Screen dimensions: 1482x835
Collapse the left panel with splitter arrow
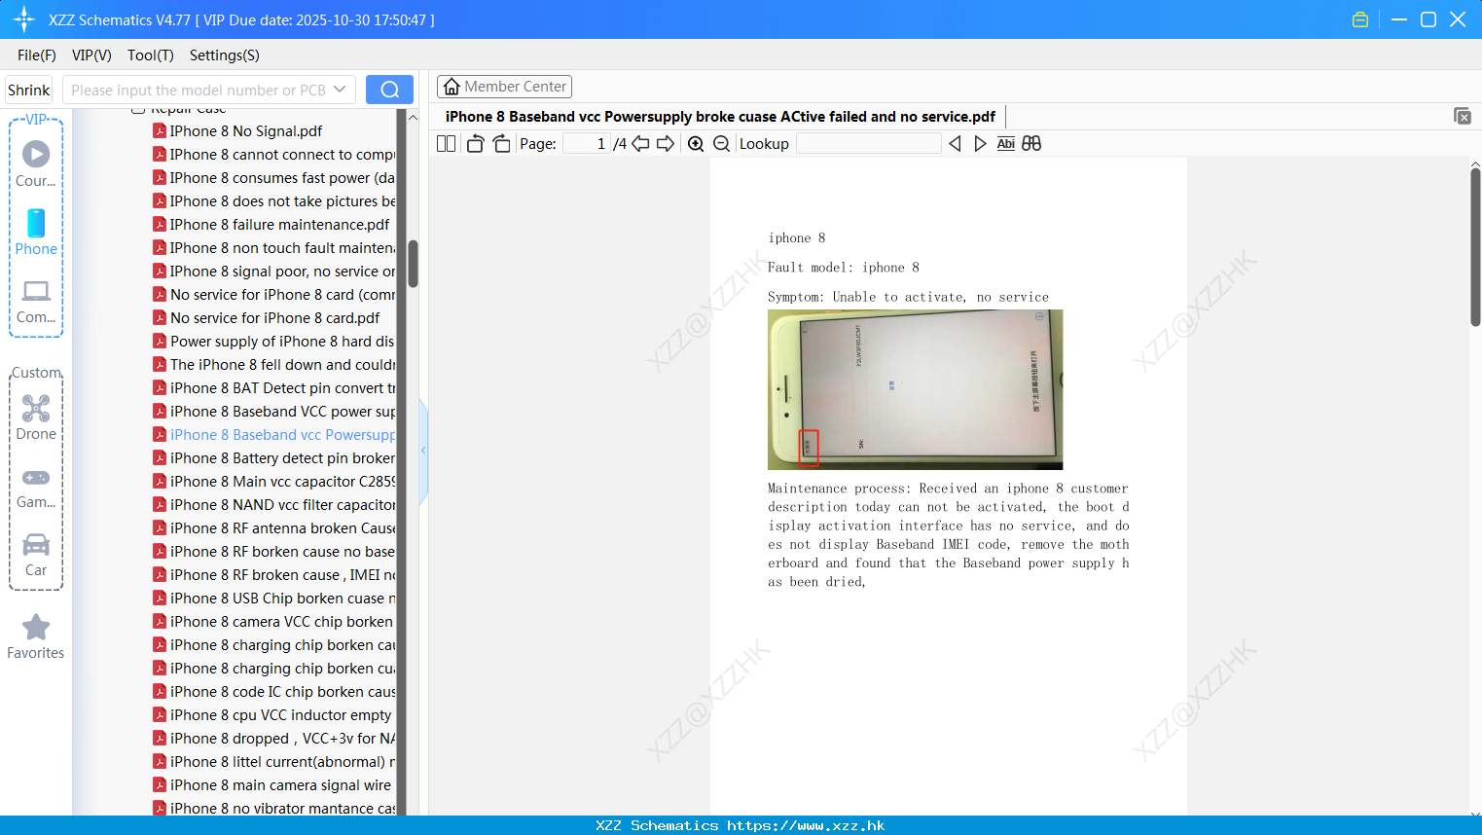(x=423, y=451)
